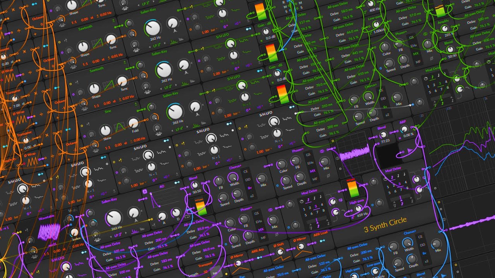Screen dimensions: 495x278
Task: Click the D knob in the AD envelope
Action: (176, 212)
